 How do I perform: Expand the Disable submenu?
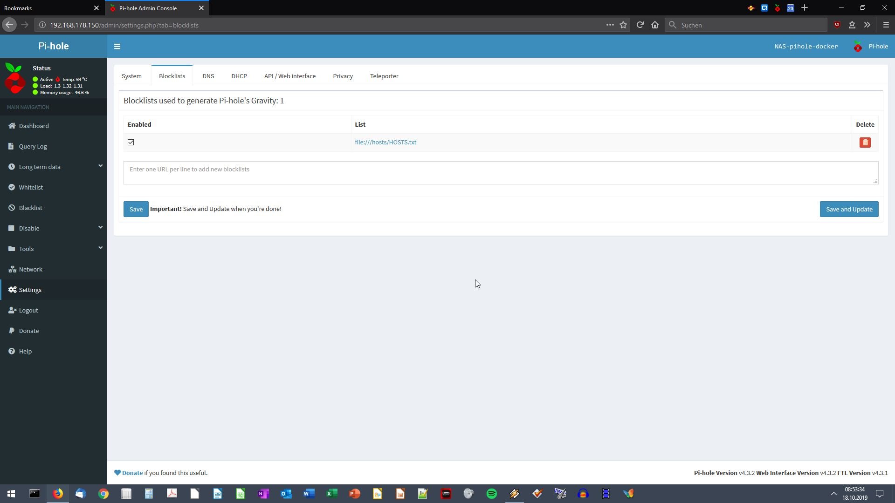pos(54,228)
